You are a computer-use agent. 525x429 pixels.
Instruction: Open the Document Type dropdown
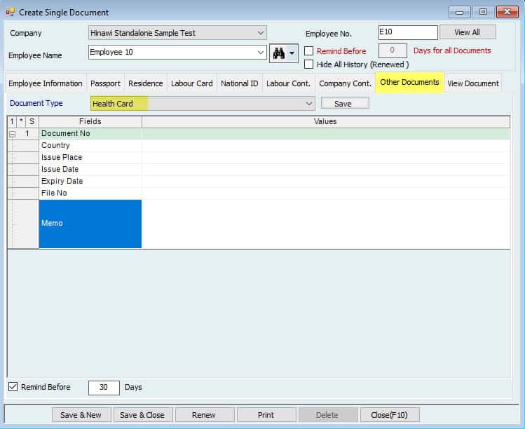tap(309, 104)
